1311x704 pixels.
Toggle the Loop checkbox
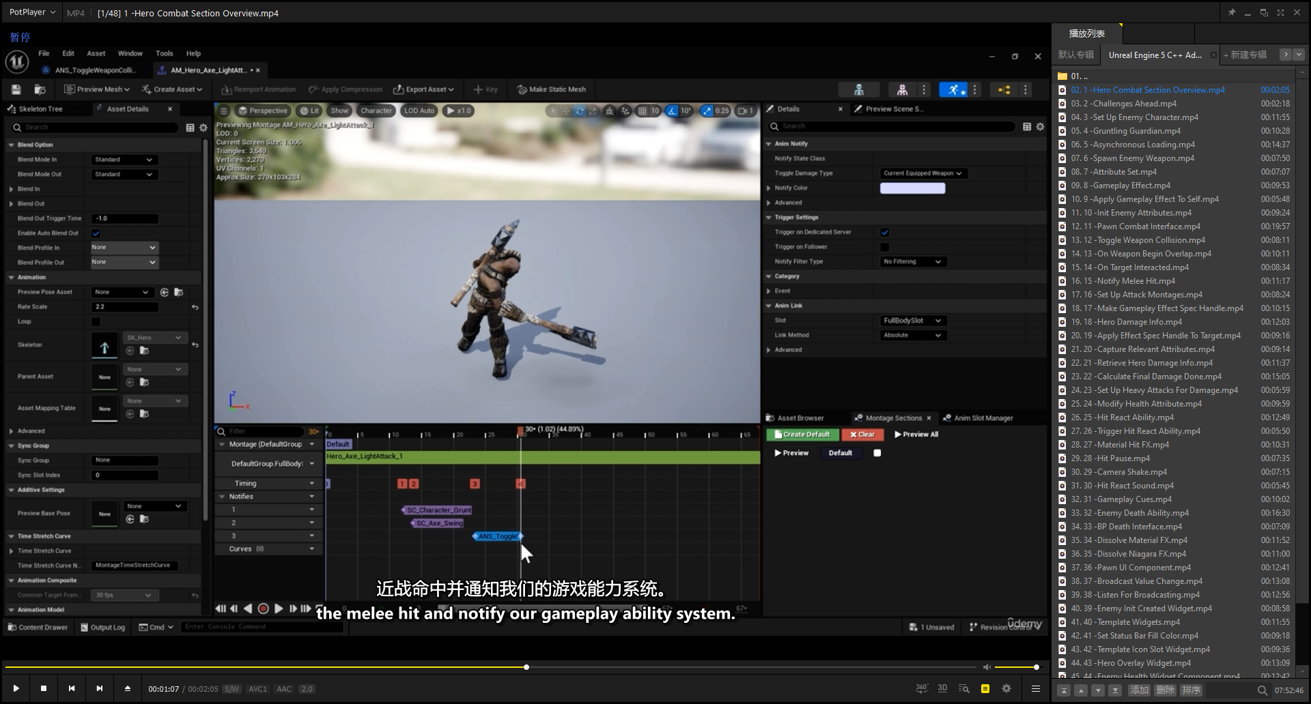(96, 321)
